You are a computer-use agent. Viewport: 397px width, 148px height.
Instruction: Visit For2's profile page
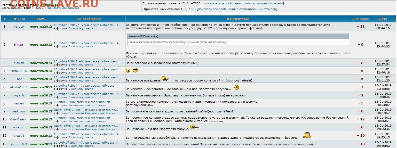pyautogui.click(x=19, y=79)
